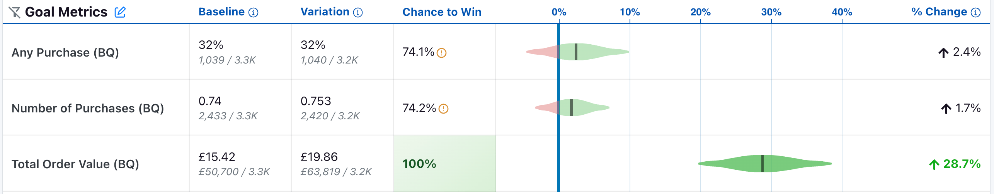Select the Total Order Value (BQ) row
The width and height of the screenshot is (994, 194).
click(496, 164)
